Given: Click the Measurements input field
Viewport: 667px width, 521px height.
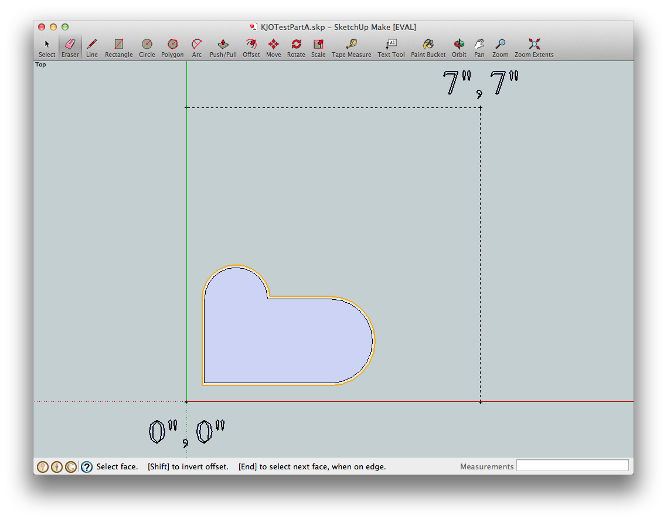Looking at the screenshot, I should click(x=572, y=466).
